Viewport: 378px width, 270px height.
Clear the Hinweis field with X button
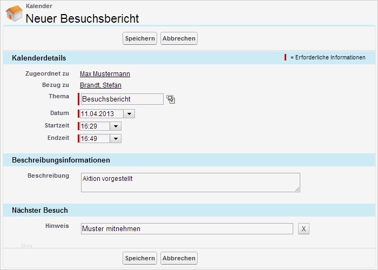(303, 229)
